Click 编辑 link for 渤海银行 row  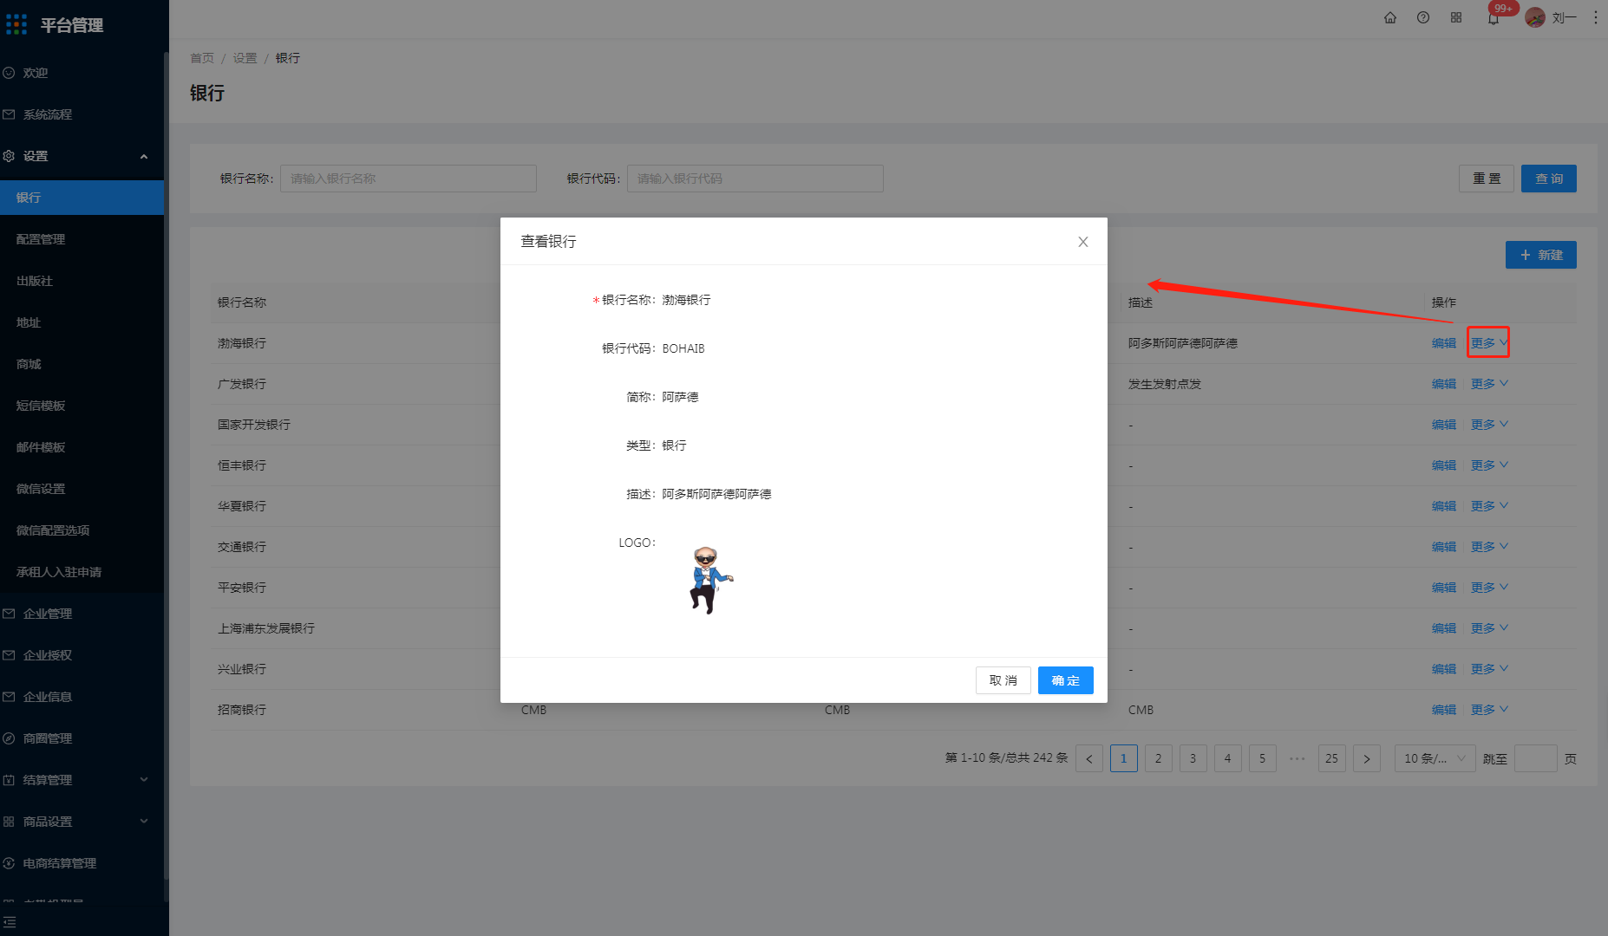pos(1443,343)
